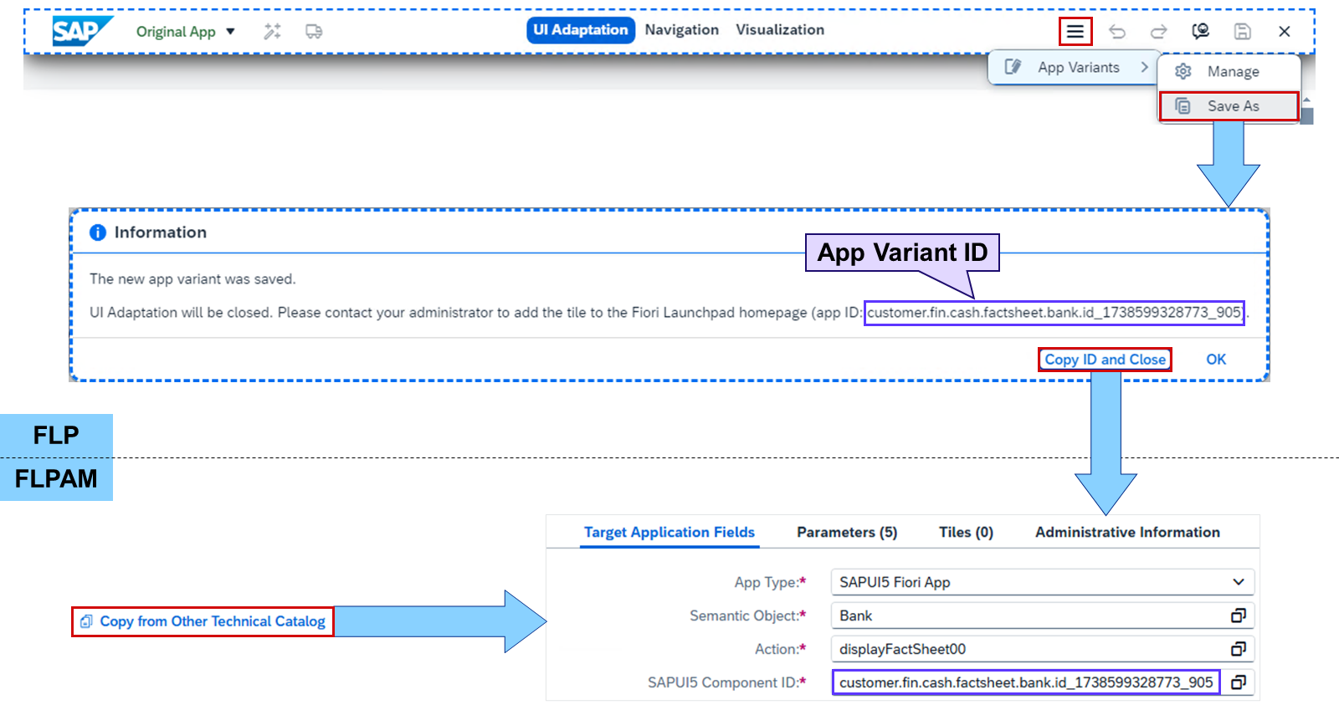Open the hamburger menu in the toolbar
This screenshot has height=710, width=1339.
[1075, 32]
